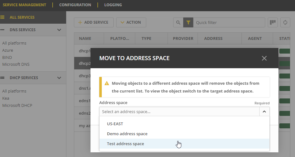This screenshot has width=295, height=157.
Task: Toggle the yellow filter funnel icon
Action: click(188, 22)
